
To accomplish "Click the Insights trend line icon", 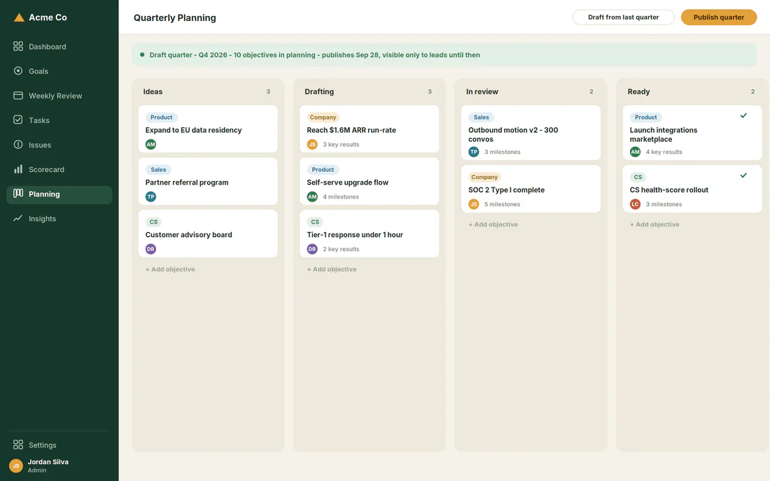I will pyautogui.click(x=18, y=218).
